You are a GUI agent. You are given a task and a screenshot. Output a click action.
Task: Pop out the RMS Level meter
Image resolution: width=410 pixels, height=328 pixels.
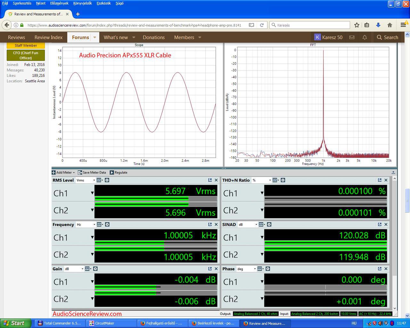click(x=210, y=180)
